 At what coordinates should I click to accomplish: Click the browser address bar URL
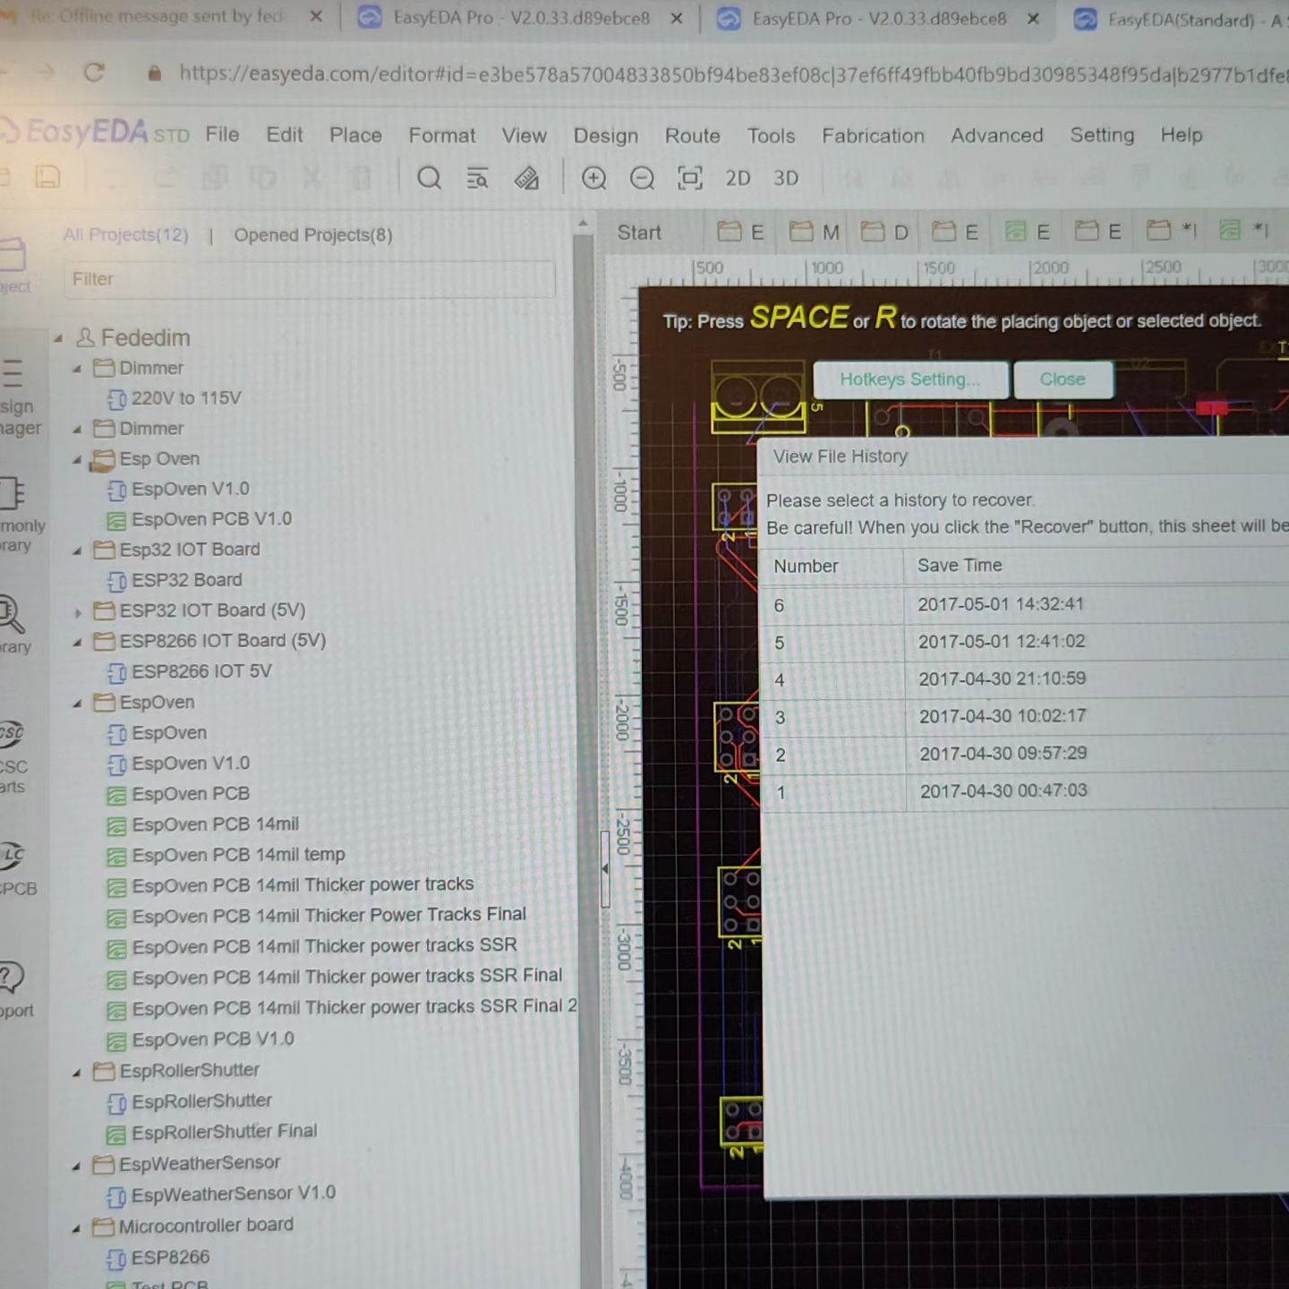[x=732, y=73]
